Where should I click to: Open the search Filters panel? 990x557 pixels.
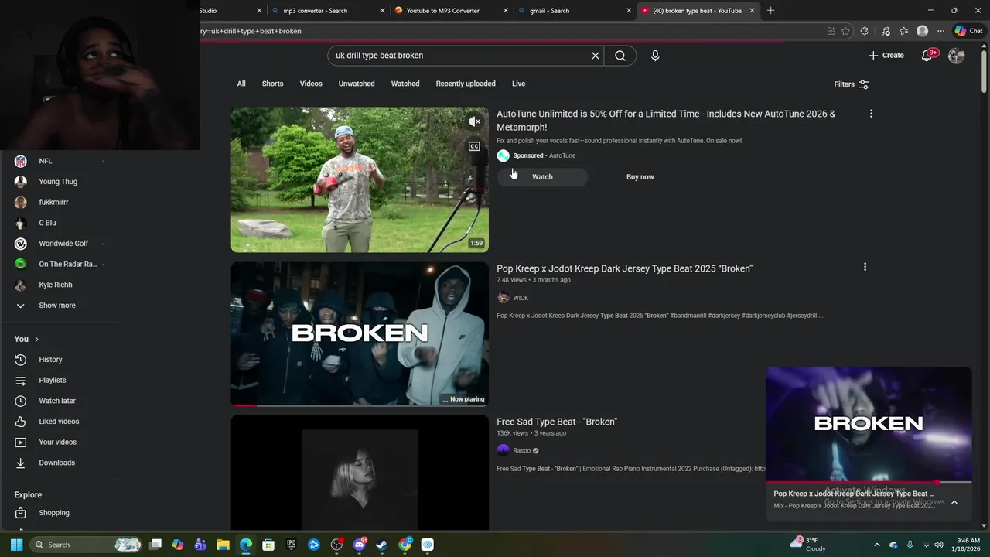852,84
